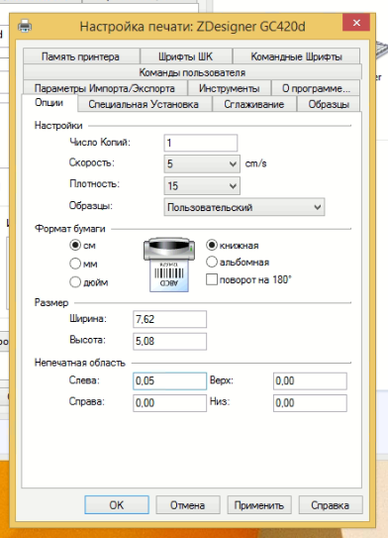388x538 pixels.
Task: Open the Образцы tab
Action: pos(329,104)
